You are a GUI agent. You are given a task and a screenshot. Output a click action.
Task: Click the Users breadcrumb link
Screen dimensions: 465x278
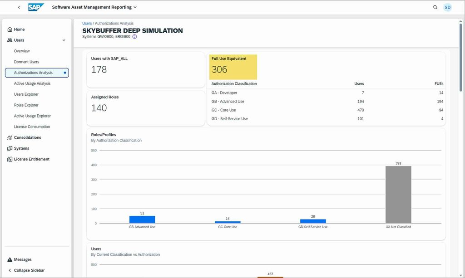point(87,24)
